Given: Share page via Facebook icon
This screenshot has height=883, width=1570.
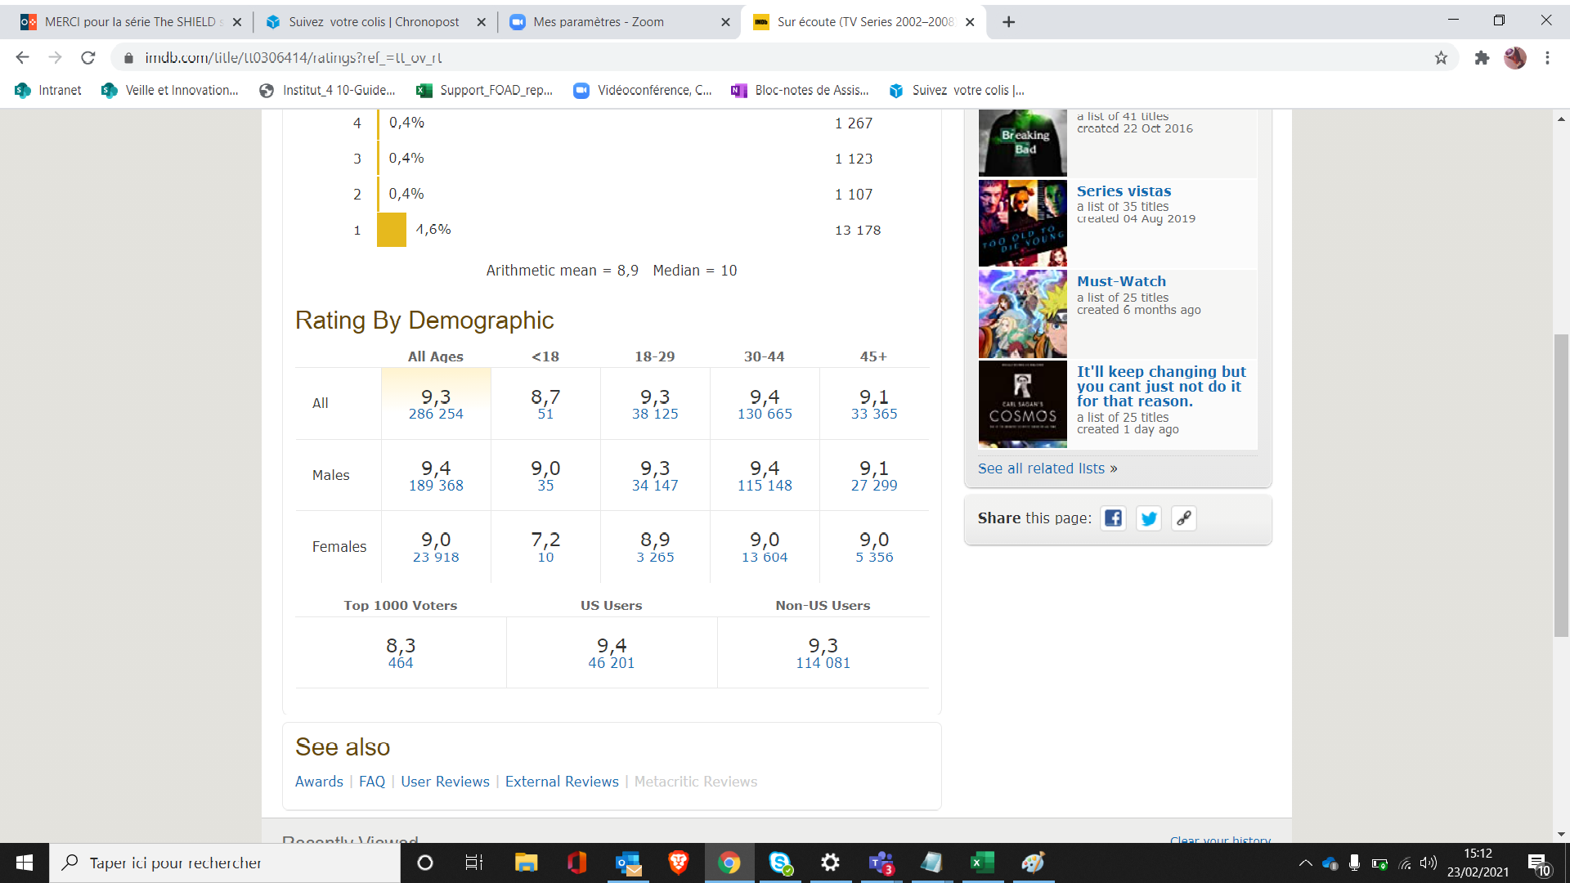Looking at the screenshot, I should point(1113,518).
